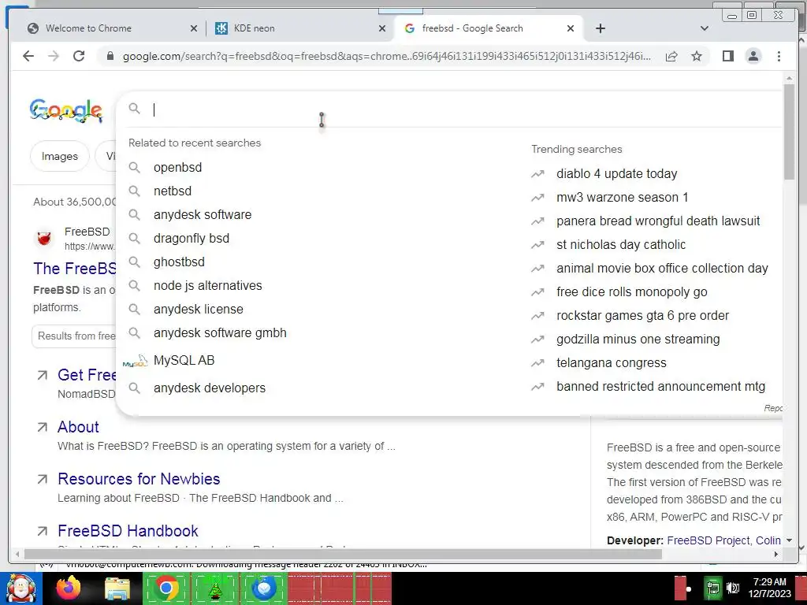Switch to Chrome taskbar icon
The height and width of the screenshot is (605, 807).
(x=165, y=588)
